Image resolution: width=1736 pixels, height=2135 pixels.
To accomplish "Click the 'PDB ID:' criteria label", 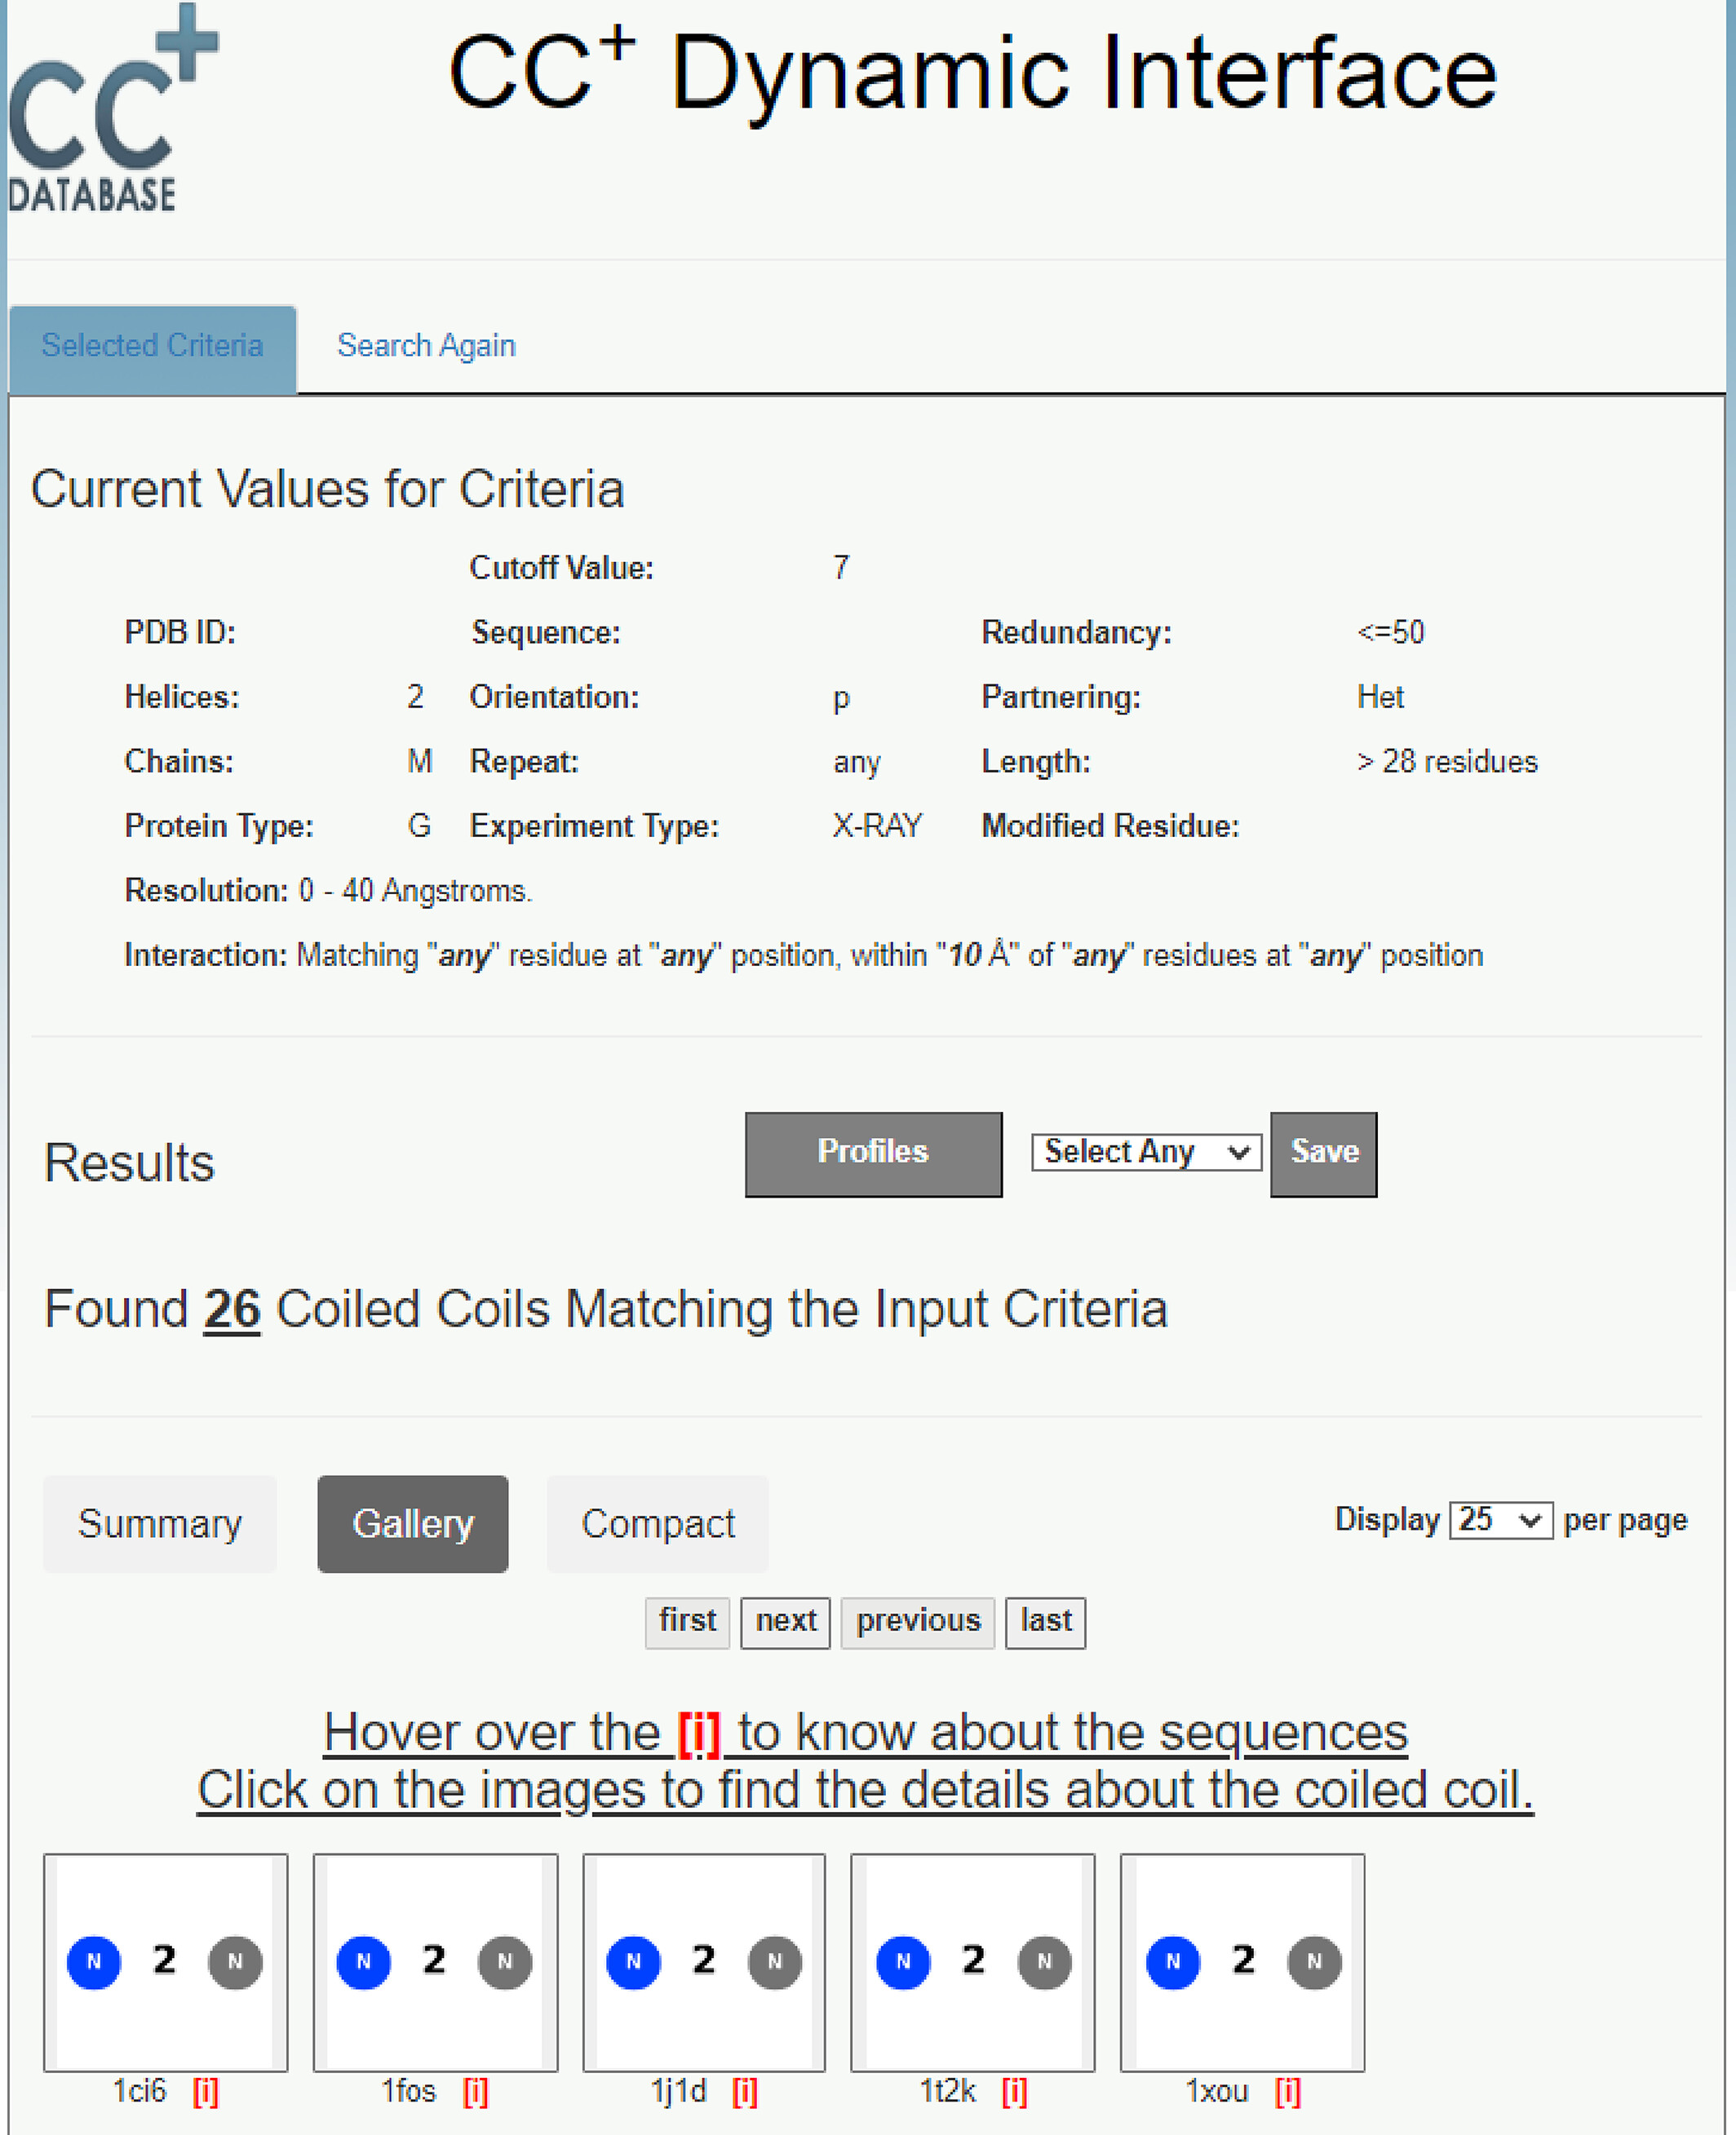I will coord(180,633).
